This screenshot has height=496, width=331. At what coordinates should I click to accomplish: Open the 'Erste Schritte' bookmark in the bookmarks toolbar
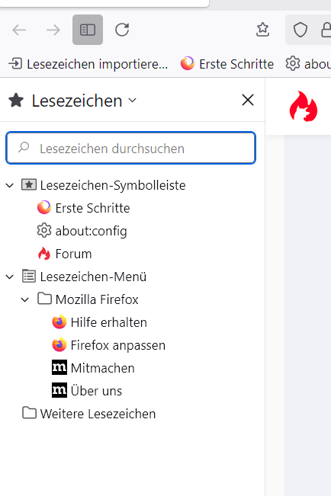227,64
